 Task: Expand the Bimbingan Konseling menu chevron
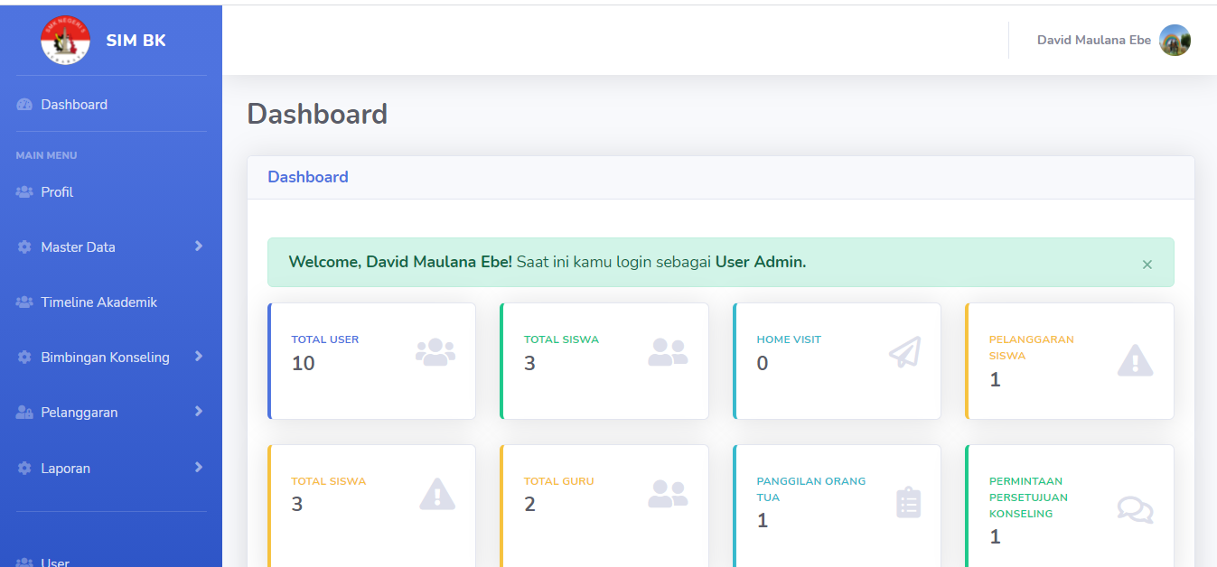(x=198, y=357)
